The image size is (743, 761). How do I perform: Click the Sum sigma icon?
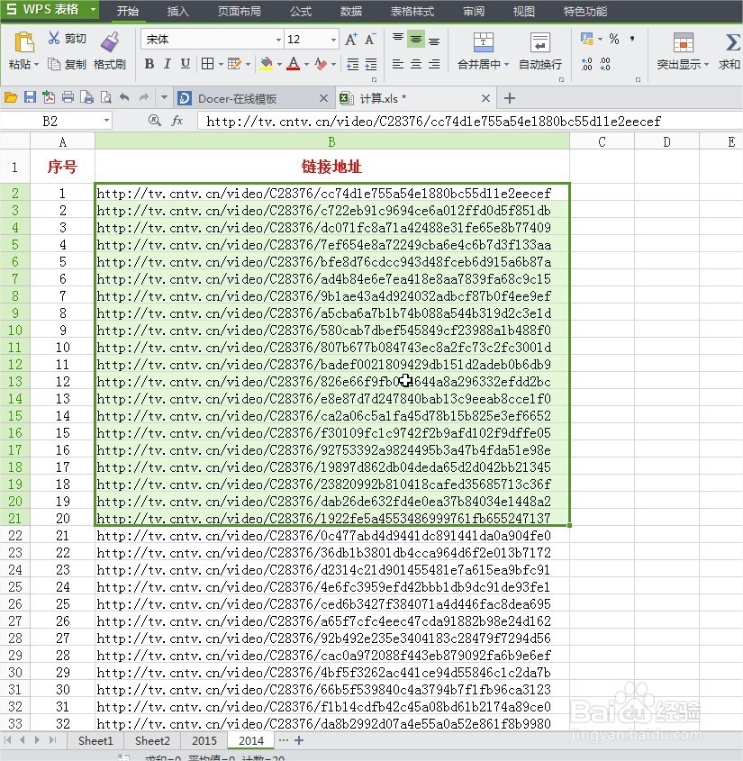[x=732, y=42]
